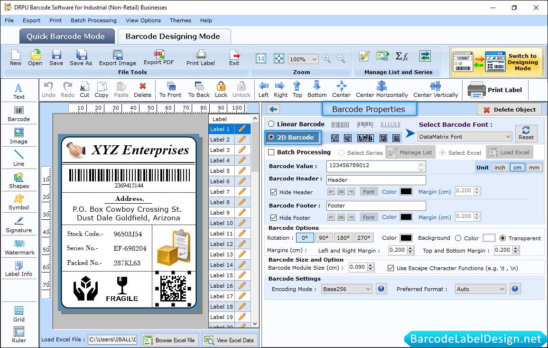Click the header Color black swatch

[x=406, y=191]
